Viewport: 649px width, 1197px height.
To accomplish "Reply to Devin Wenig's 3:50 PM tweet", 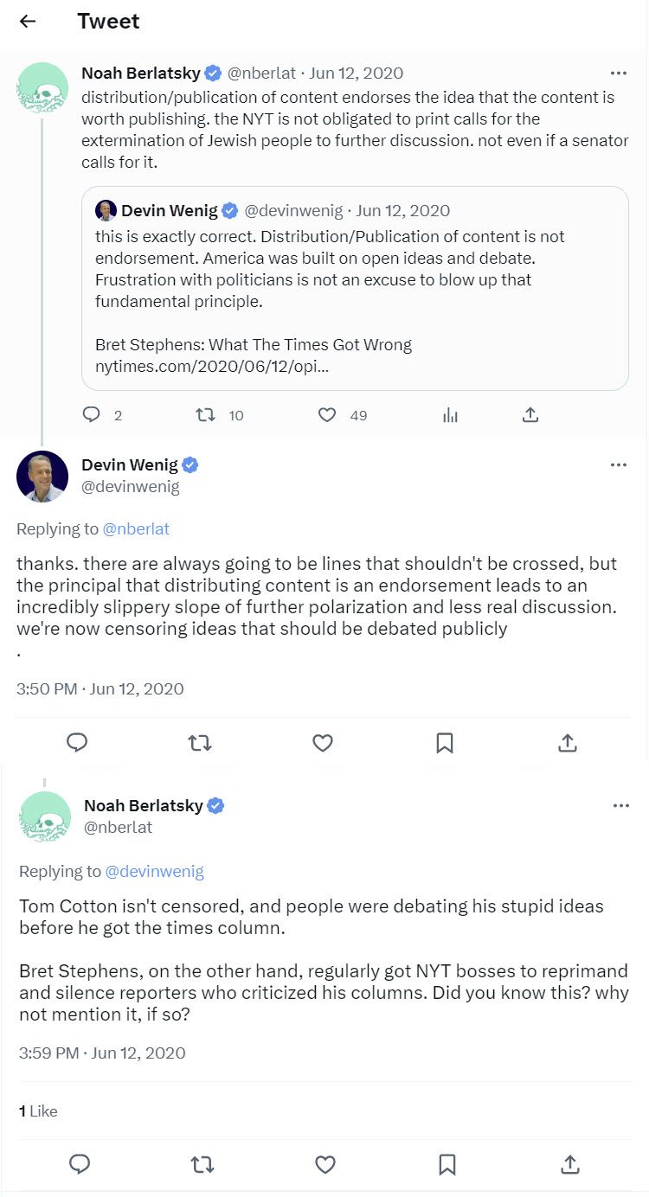I will click(x=77, y=742).
